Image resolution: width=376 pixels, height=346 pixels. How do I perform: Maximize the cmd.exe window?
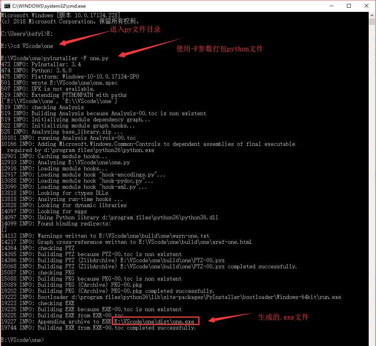coord(349,6)
